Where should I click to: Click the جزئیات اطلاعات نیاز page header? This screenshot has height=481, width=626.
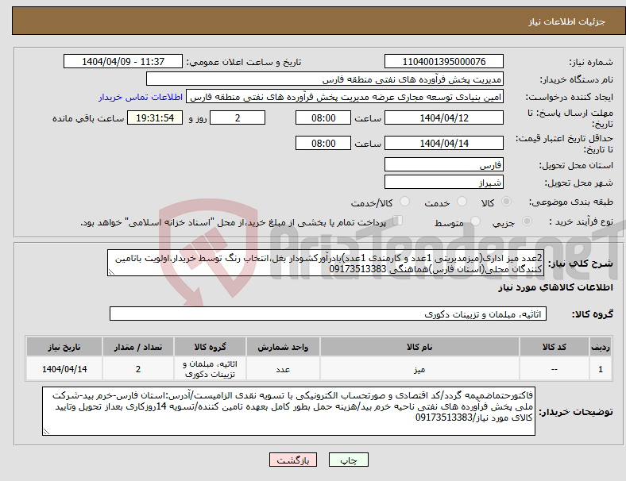[567, 21]
